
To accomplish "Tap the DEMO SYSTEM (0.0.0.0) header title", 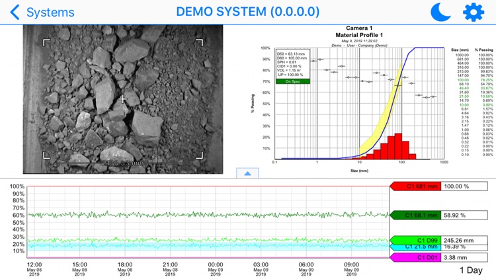I will 248,12.
